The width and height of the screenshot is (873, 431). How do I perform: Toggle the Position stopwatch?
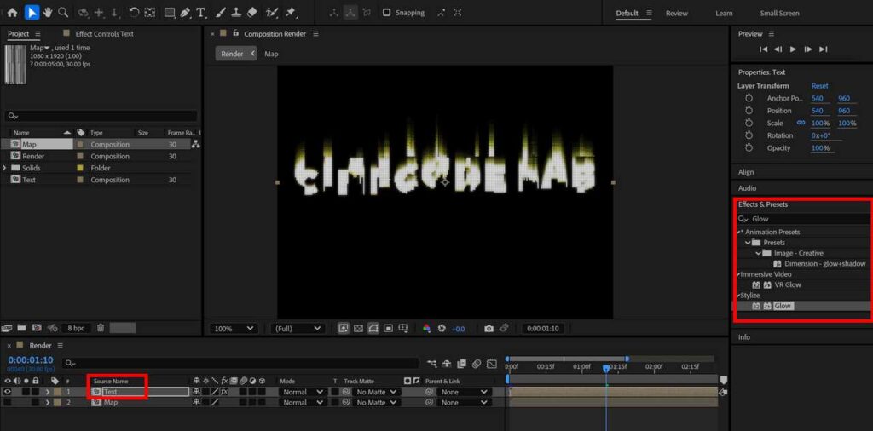click(749, 111)
